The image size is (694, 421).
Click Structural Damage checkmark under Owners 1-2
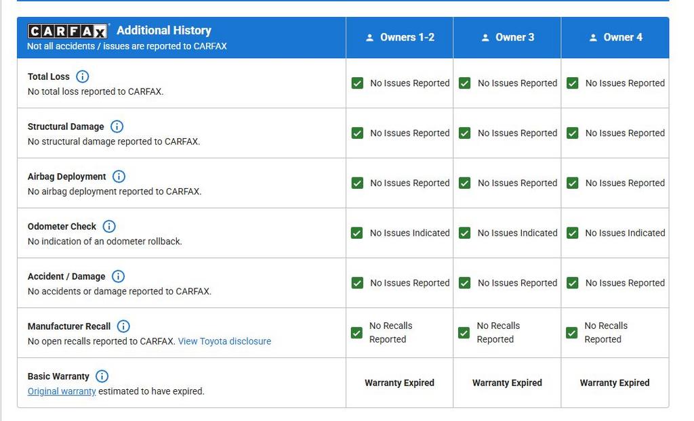coord(357,133)
